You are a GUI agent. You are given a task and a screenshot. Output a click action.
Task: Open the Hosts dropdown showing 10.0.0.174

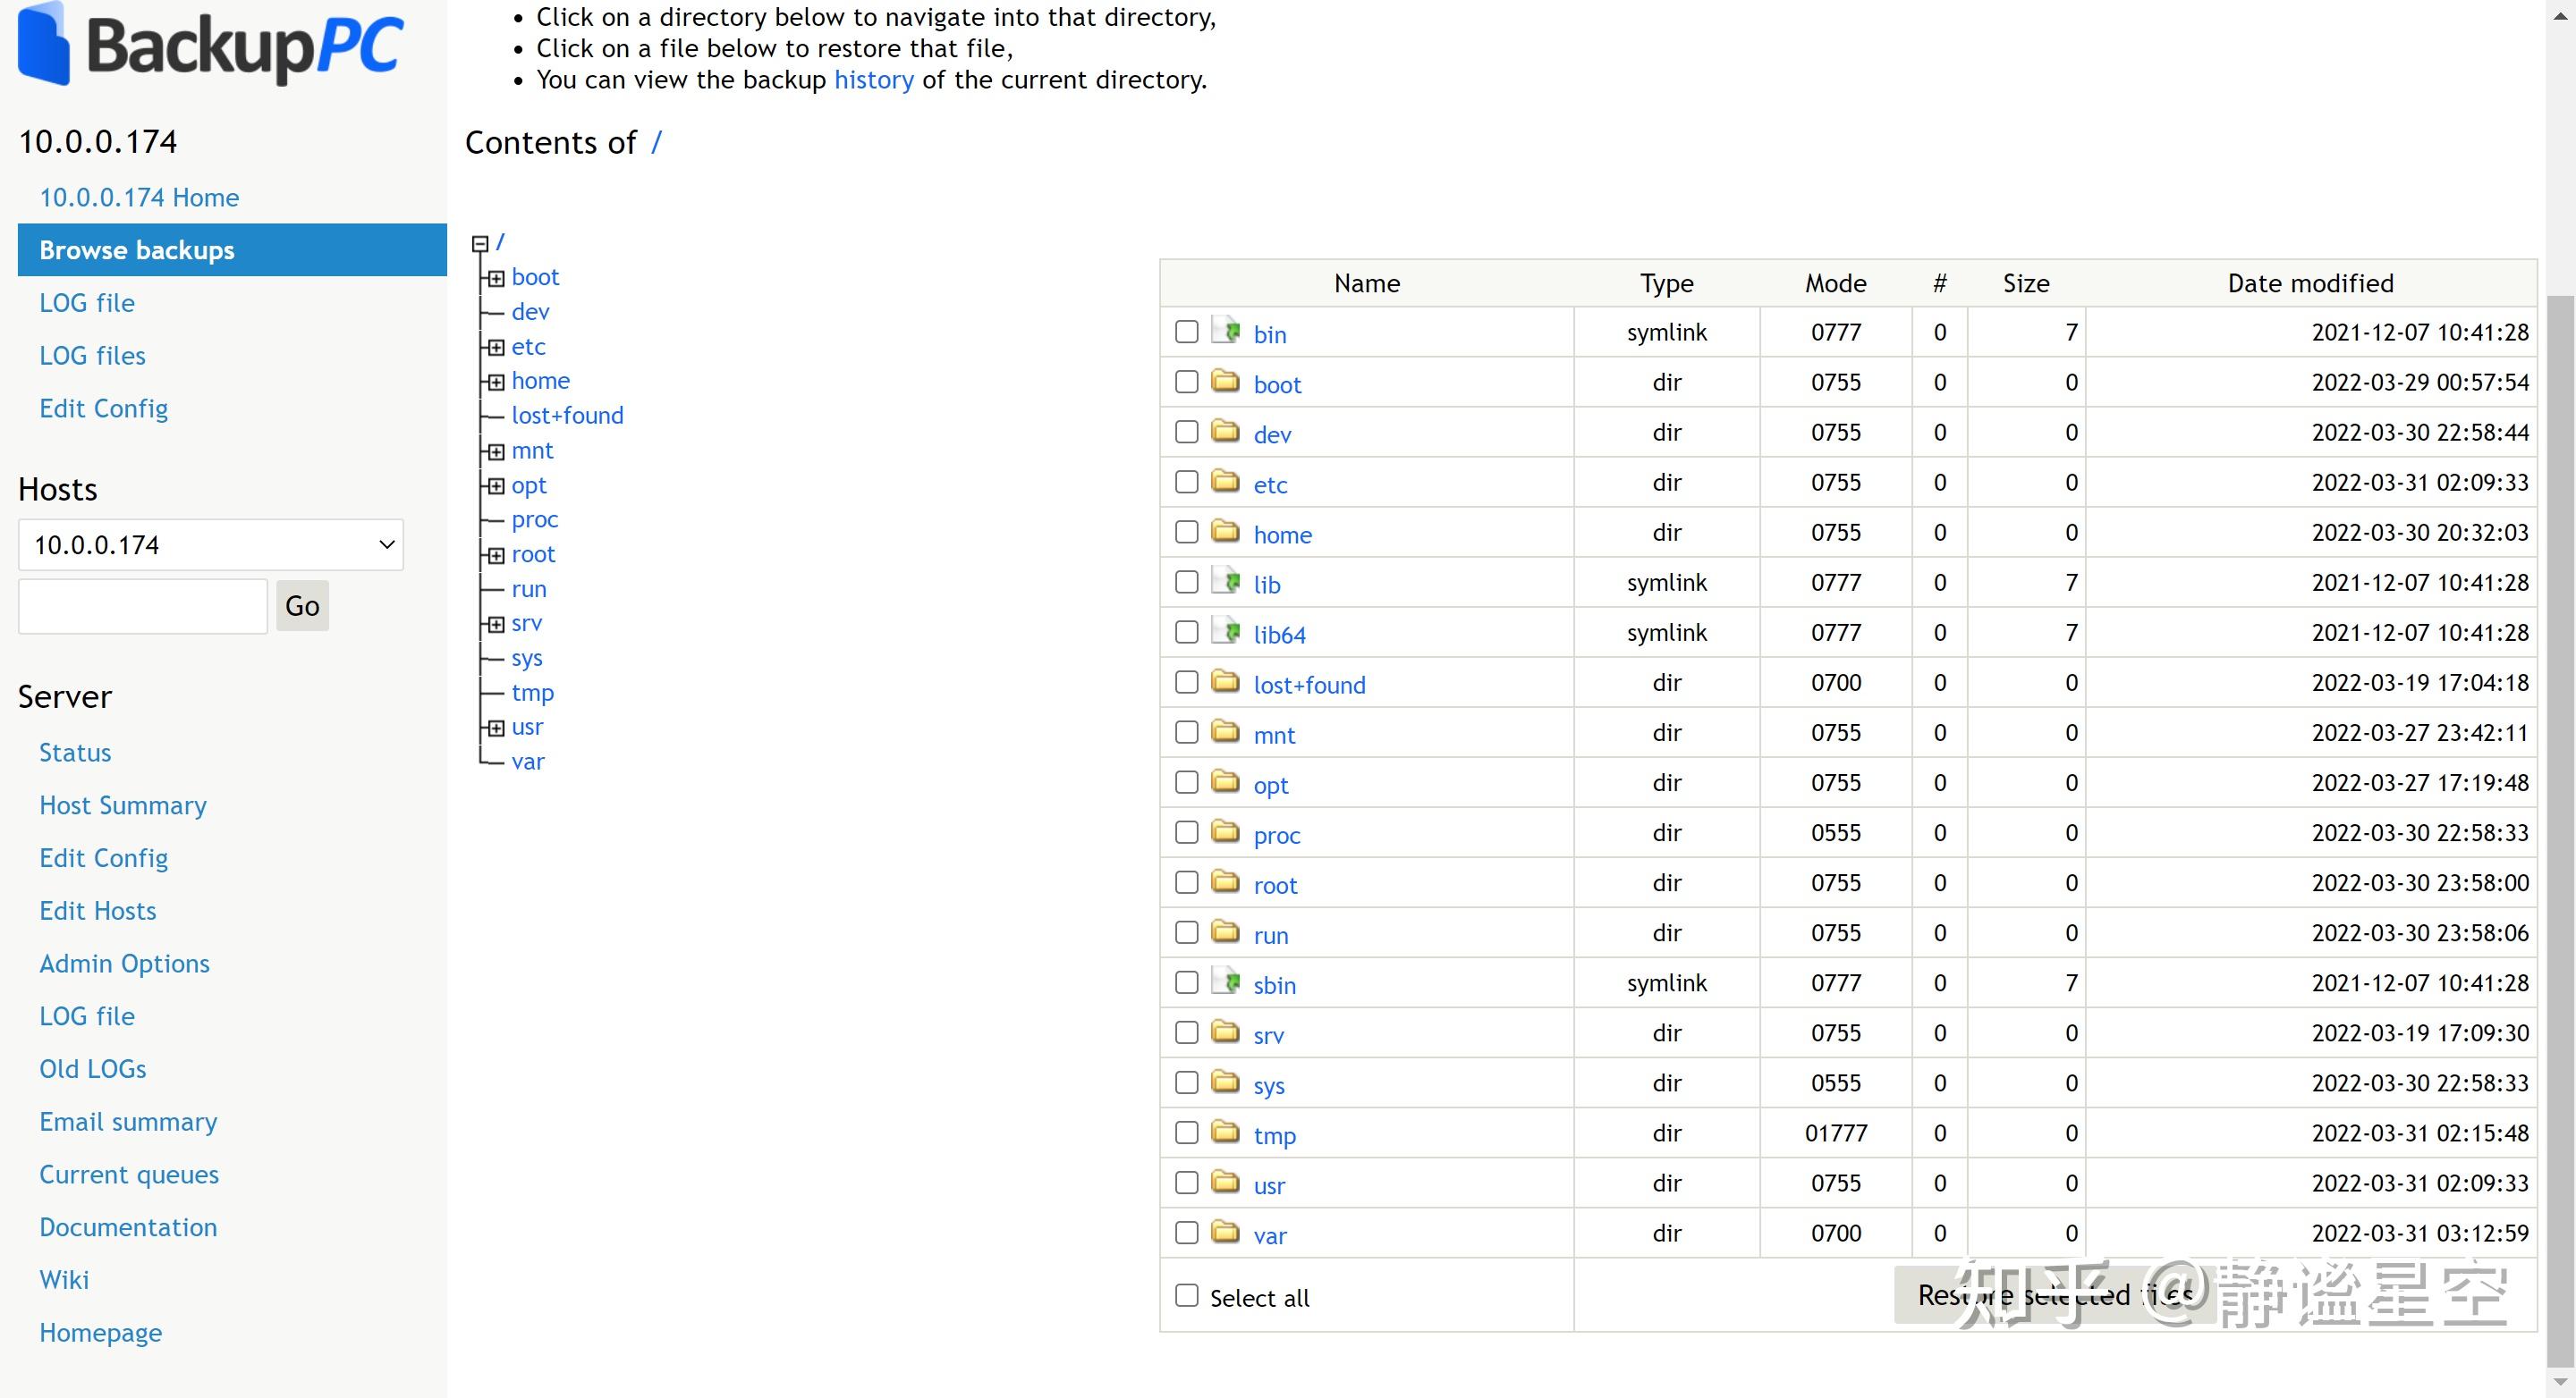[x=211, y=544]
